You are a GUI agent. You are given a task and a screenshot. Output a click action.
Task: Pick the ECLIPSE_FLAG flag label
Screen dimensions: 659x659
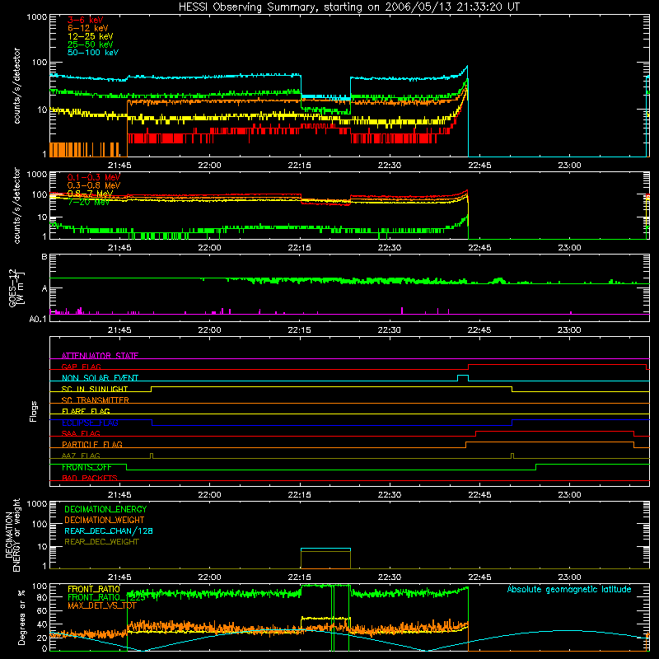click(90, 423)
